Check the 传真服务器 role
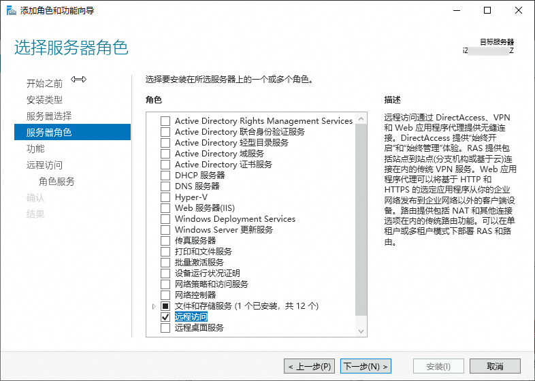Image resolution: width=535 pixels, height=381 pixels. click(165, 241)
